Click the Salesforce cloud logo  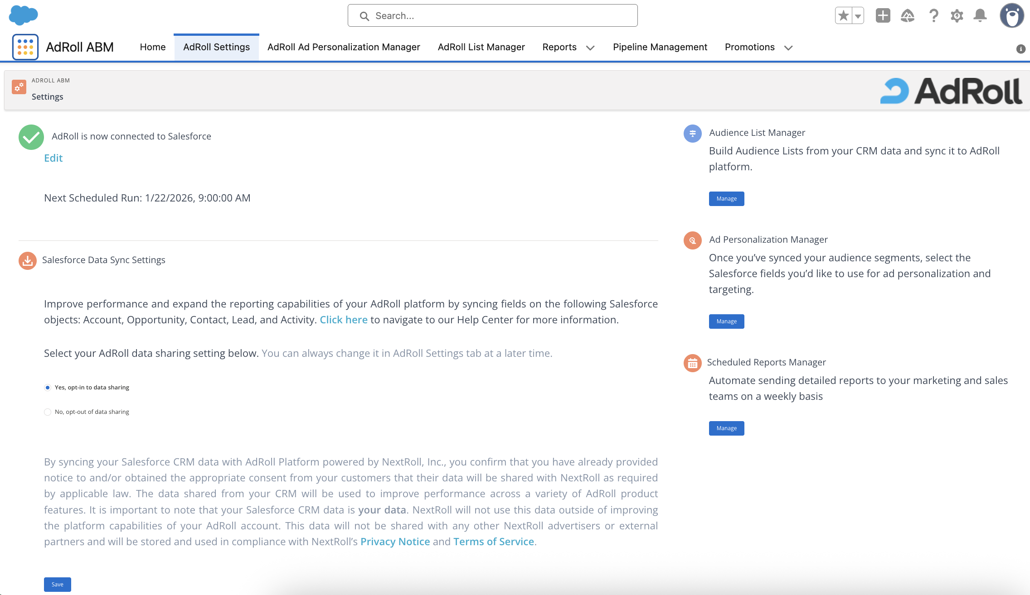[x=24, y=15]
